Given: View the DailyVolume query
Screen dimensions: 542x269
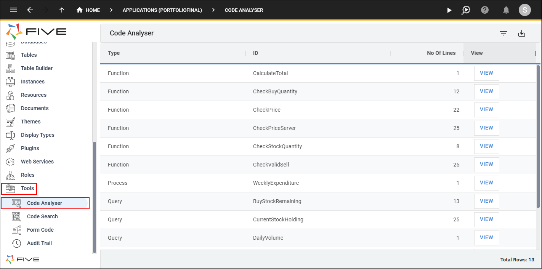Looking at the screenshot, I should (486, 238).
